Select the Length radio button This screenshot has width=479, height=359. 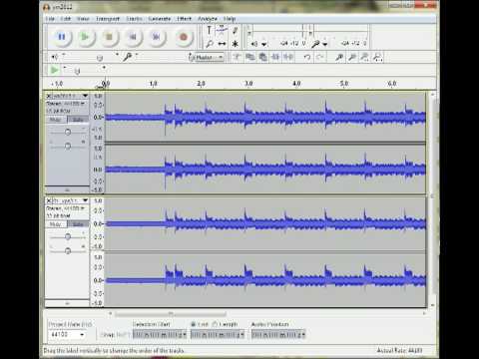215,324
